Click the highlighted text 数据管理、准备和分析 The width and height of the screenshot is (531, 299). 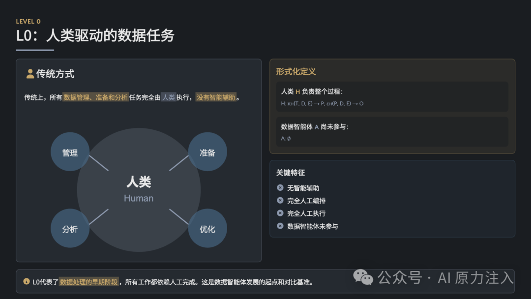click(x=95, y=97)
